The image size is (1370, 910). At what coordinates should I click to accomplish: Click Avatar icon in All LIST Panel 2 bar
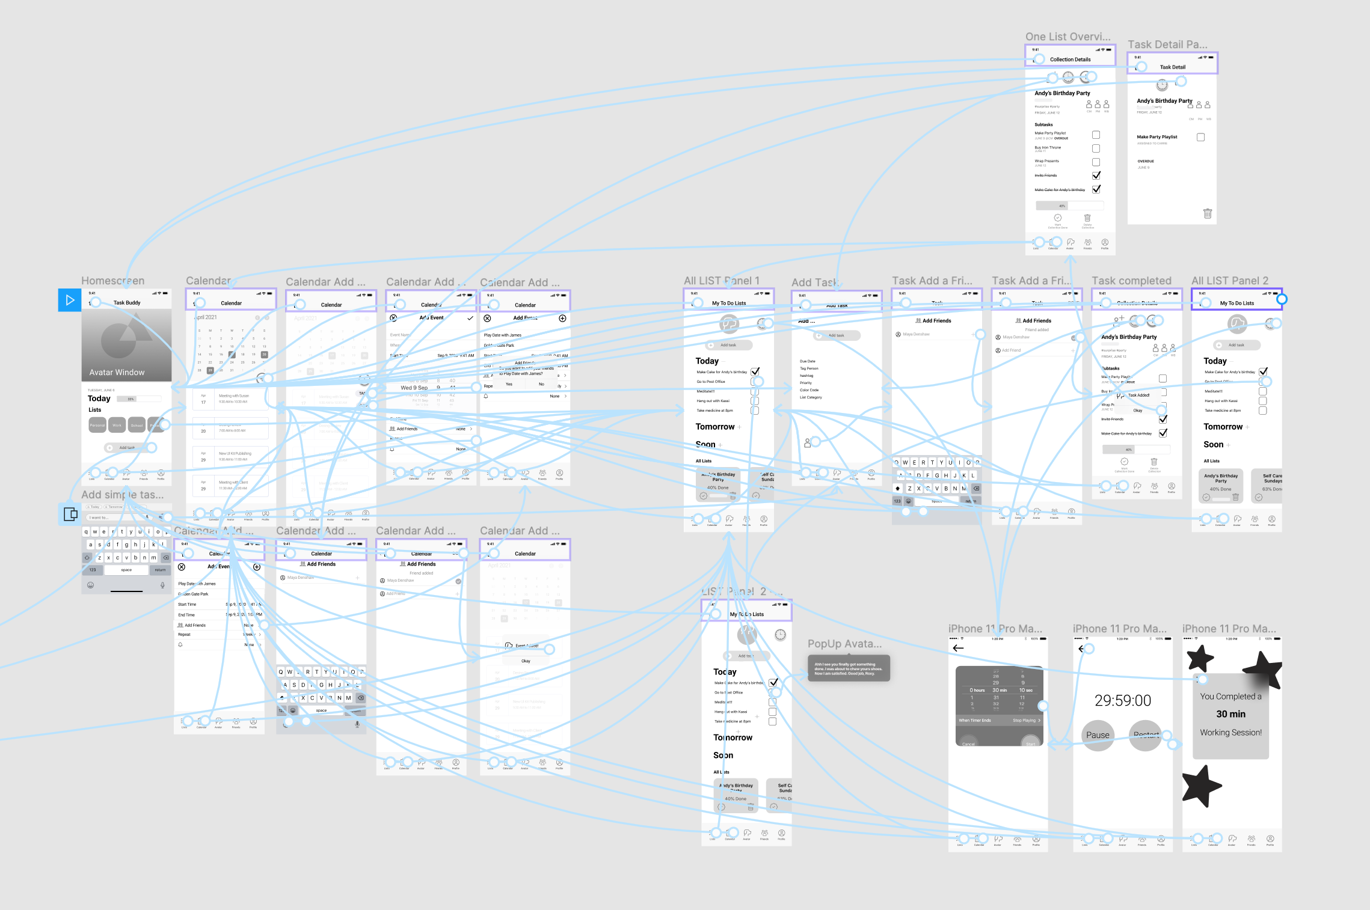(1237, 519)
